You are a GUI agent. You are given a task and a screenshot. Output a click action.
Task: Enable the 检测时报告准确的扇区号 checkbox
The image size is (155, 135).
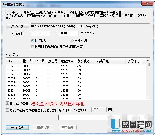[x=32, y=47]
